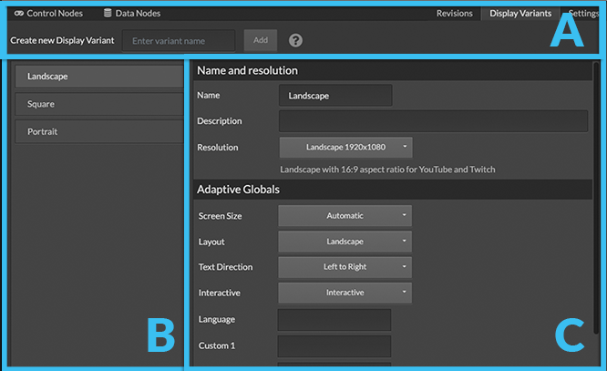This screenshot has height=371, width=607.
Task: Open the Resolution dropdown Landscape 1920x1080
Action: click(345, 147)
